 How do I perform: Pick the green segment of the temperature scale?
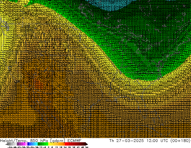click(x=43, y=144)
